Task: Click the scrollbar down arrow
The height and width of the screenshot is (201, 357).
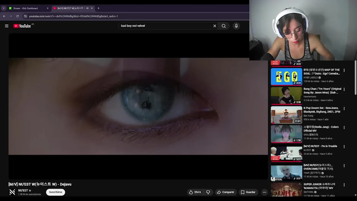Action: tap(356, 195)
